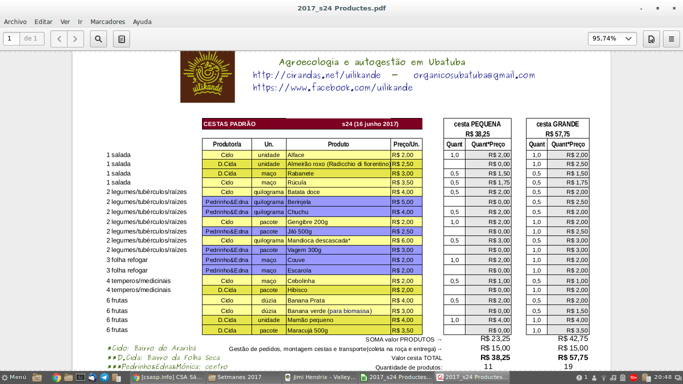
Task: Click the document properties icon beside zoom
Action: click(x=651, y=38)
